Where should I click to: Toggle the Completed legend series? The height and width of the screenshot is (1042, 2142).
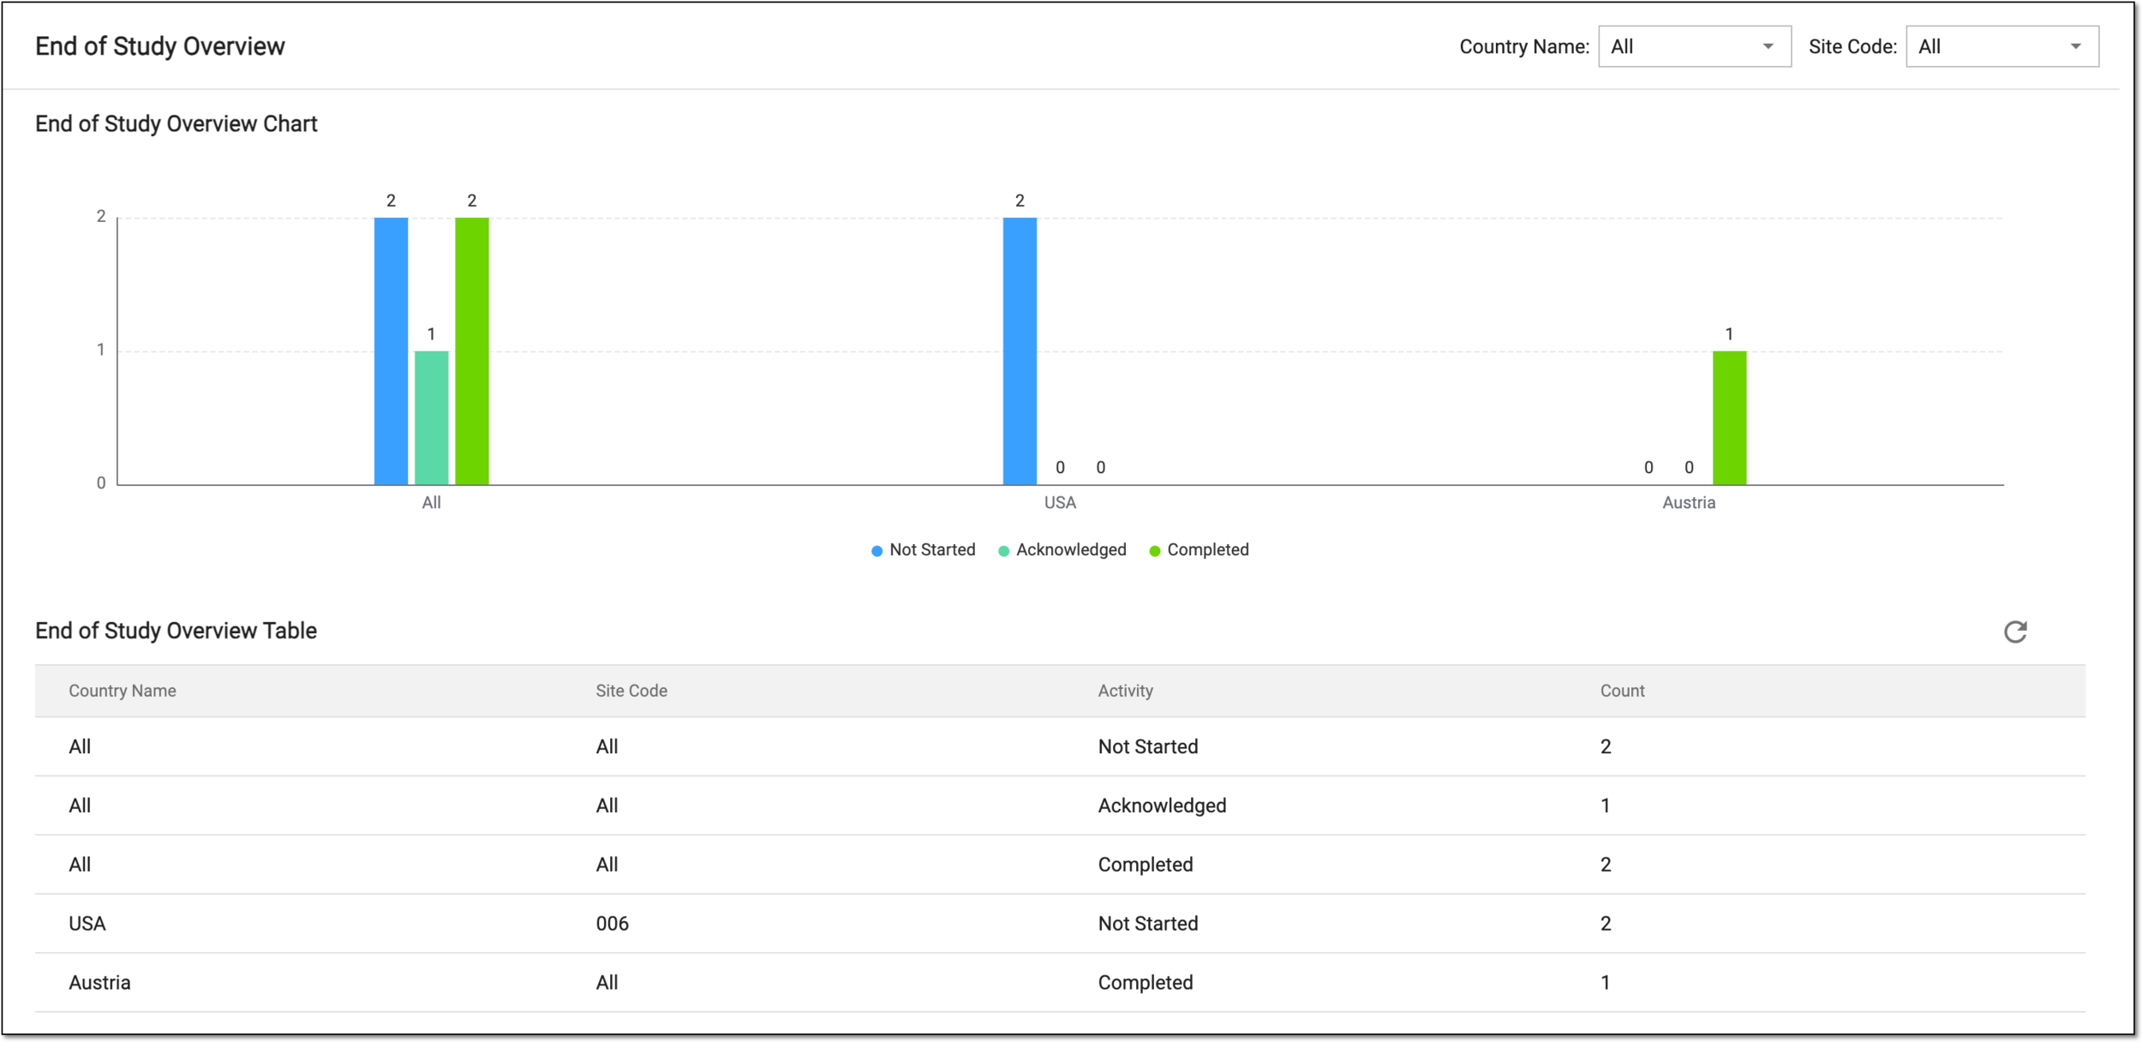1199,550
